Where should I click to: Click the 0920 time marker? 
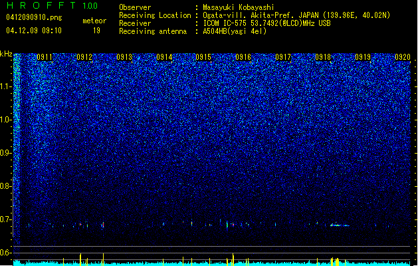[402, 57]
